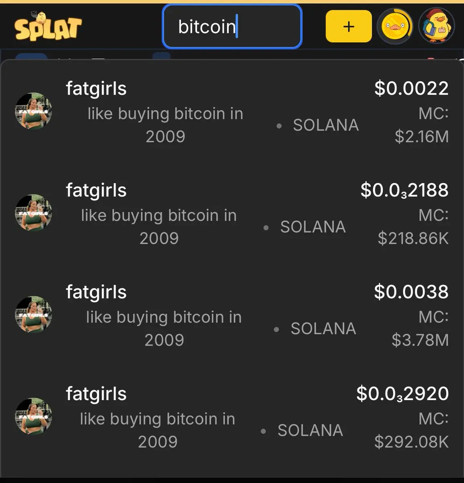Open the fatgirls result with MC $2.16M

coord(232,112)
